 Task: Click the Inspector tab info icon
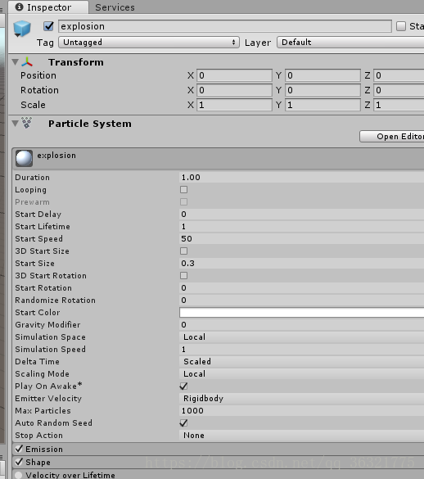19,7
